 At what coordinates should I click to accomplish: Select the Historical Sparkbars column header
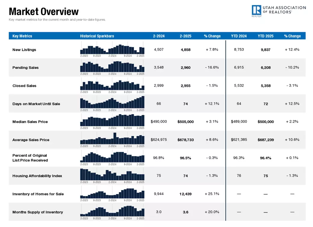[97, 36]
